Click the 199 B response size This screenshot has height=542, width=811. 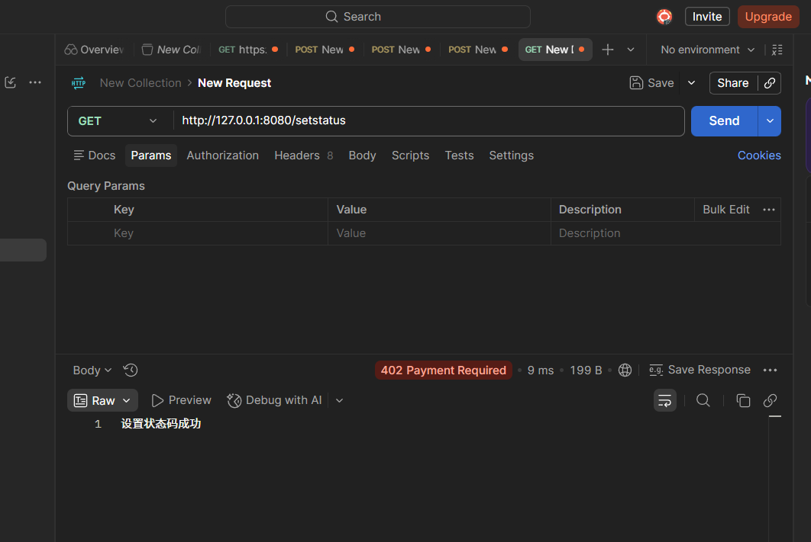coord(586,370)
